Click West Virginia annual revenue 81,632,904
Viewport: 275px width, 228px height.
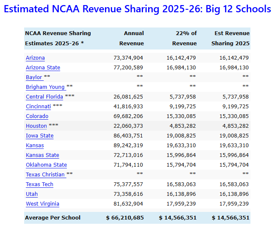[128, 204]
